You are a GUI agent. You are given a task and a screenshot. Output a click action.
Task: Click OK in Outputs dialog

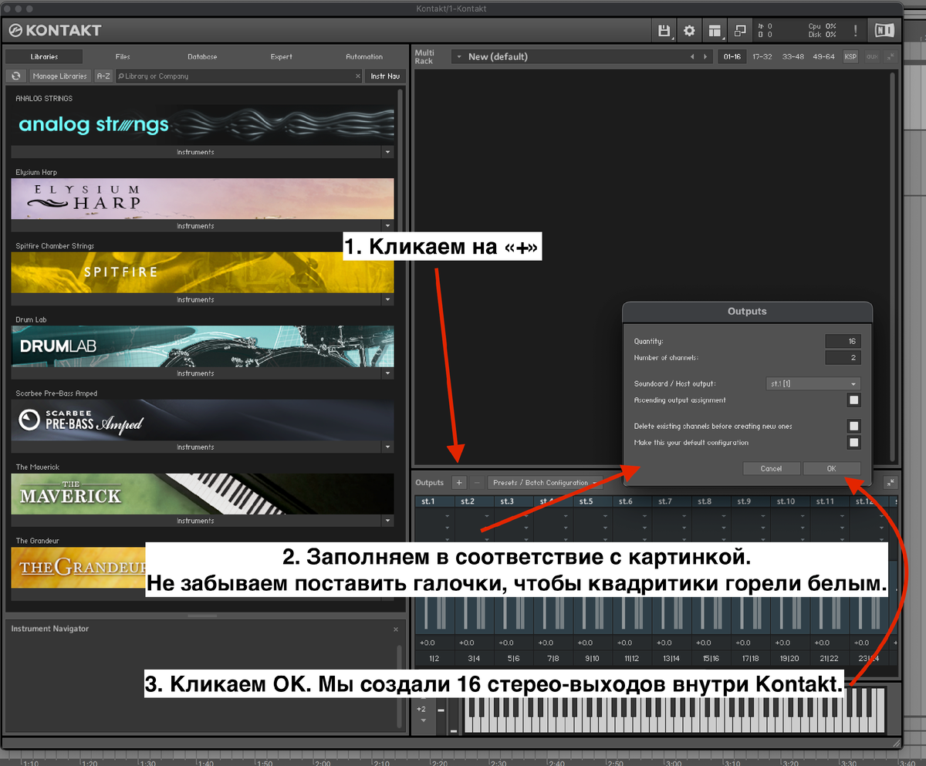(x=831, y=468)
